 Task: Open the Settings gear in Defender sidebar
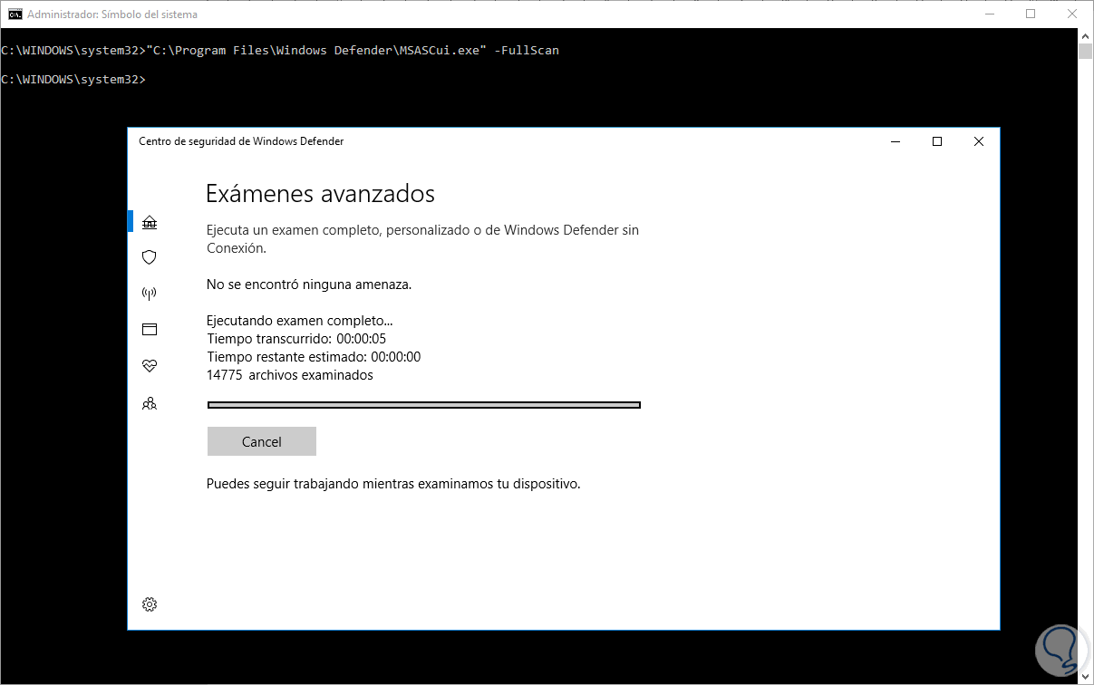coord(150,604)
